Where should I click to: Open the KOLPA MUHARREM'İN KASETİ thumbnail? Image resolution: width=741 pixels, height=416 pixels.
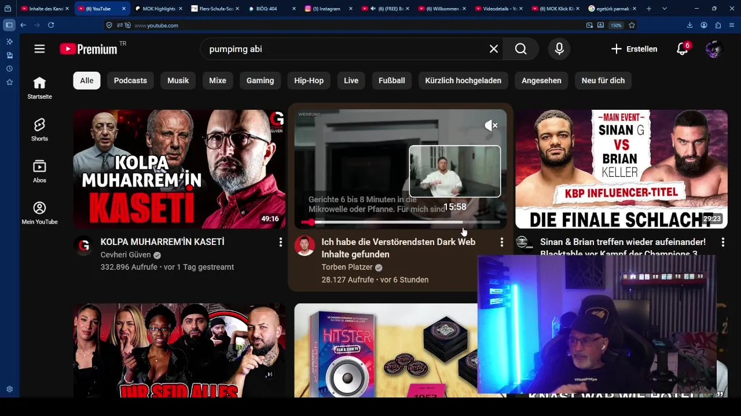tap(179, 169)
